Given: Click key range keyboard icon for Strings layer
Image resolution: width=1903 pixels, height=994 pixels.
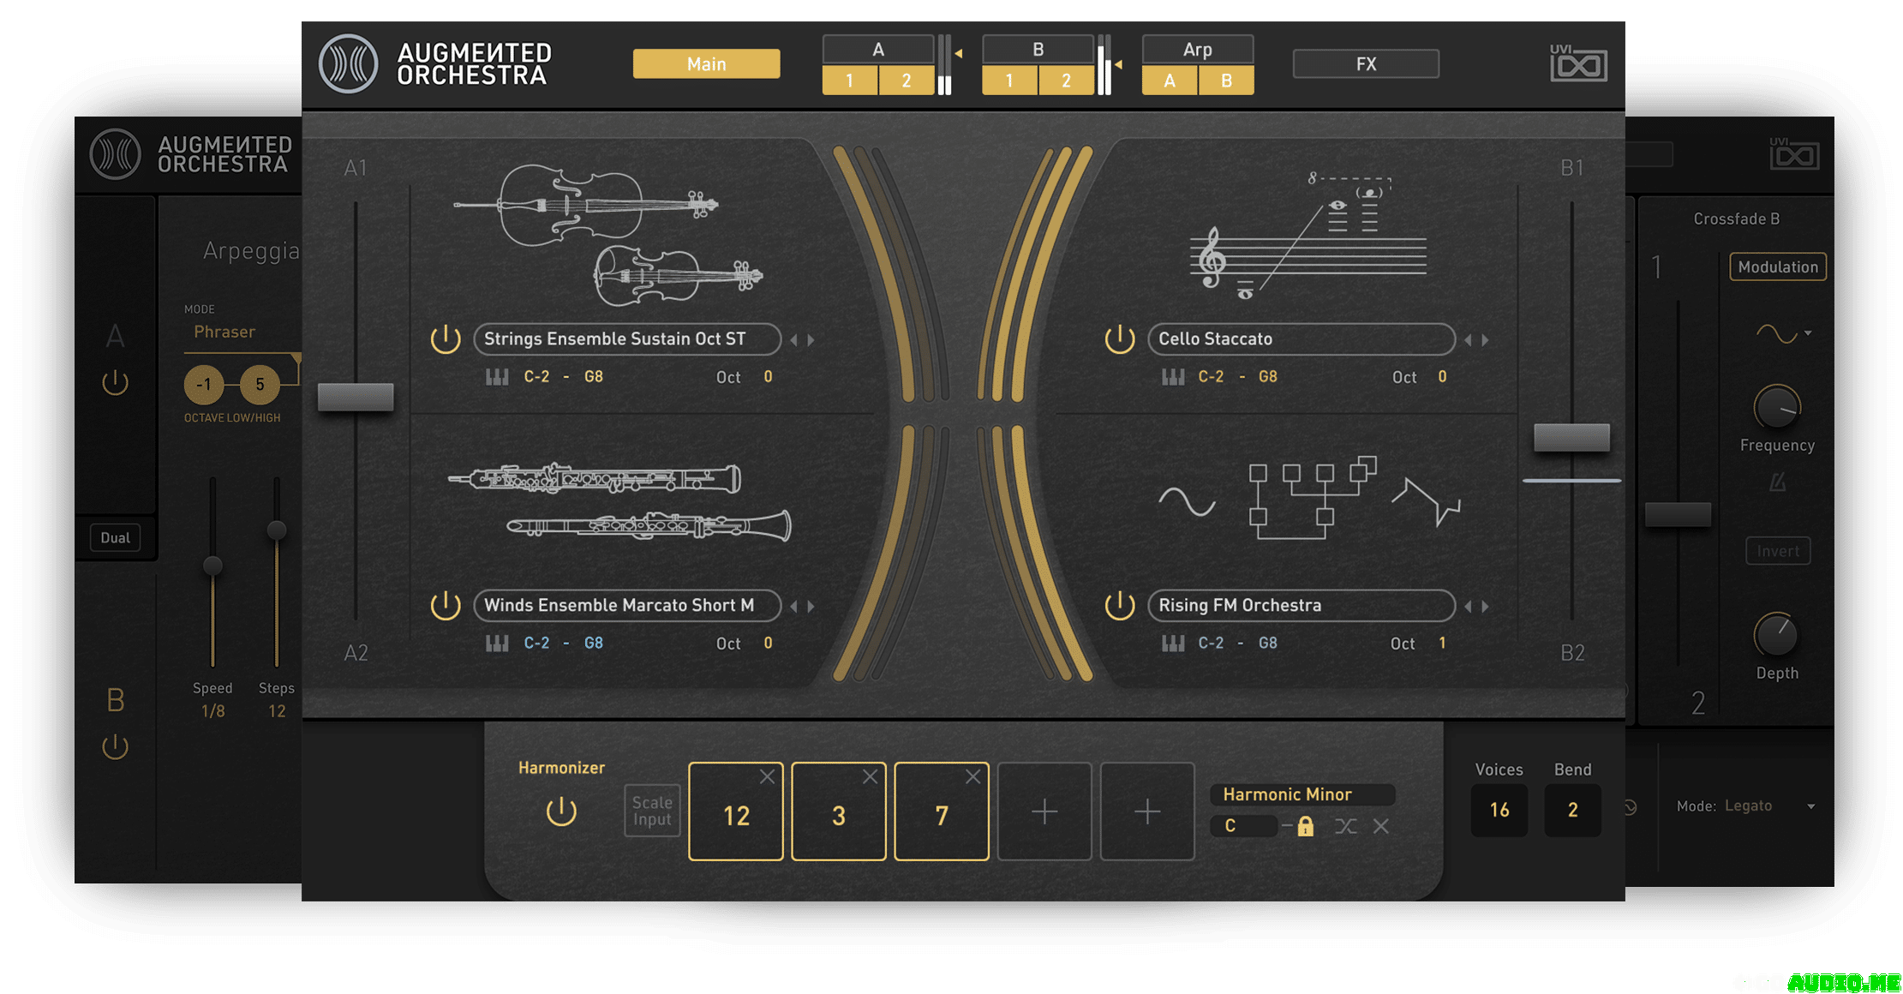Looking at the screenshot, I should tap(497, 377).
